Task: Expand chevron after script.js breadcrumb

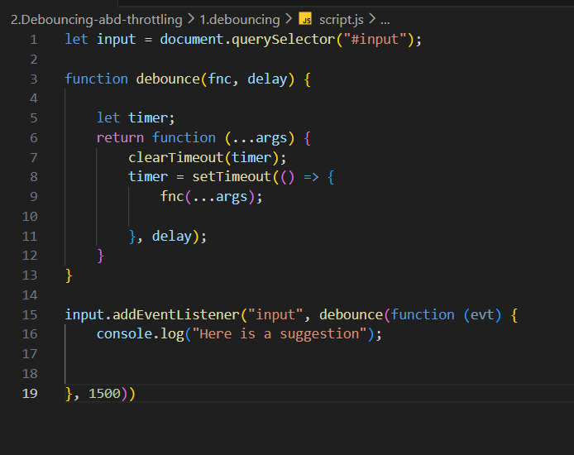Action: tap(372, 19)
